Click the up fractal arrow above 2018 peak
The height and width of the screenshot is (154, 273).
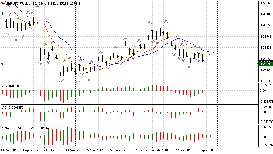coord(166,22)
